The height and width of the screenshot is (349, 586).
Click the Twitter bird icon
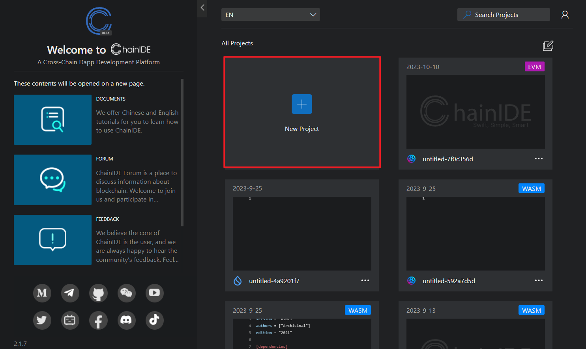42,320
